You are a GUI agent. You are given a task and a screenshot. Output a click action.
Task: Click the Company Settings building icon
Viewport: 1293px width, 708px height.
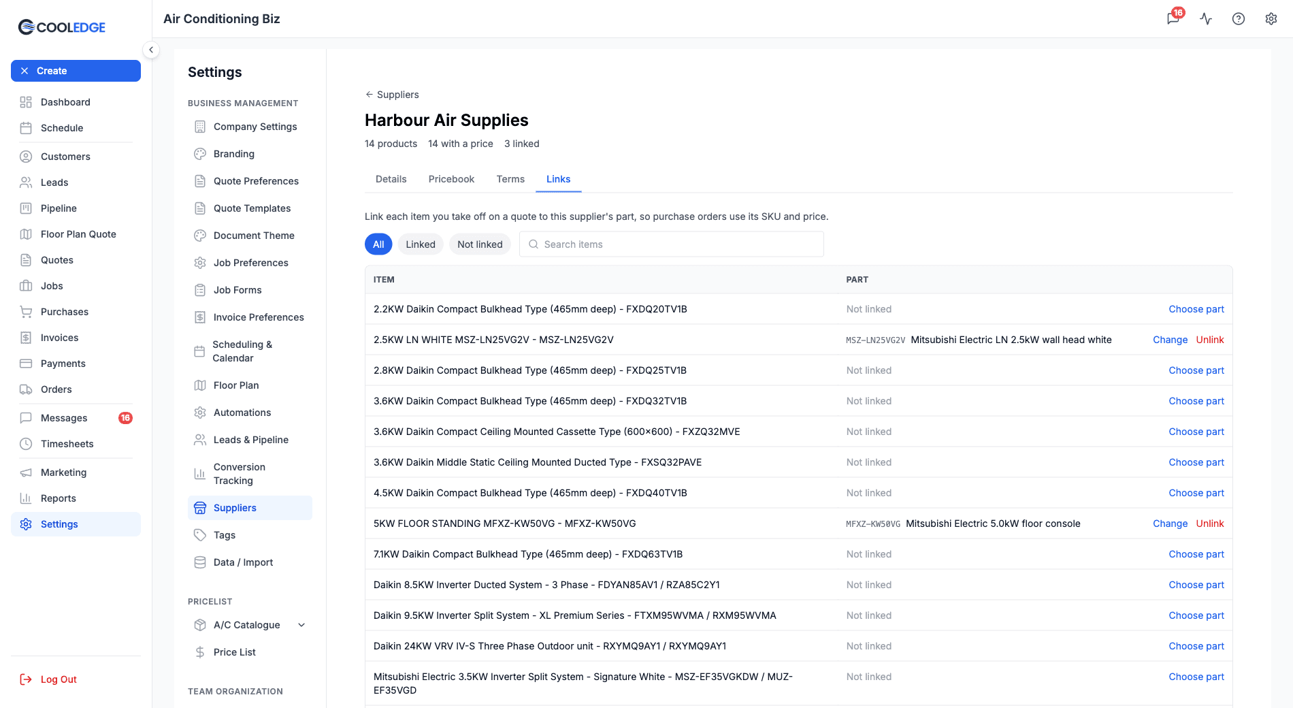[200, 127]
